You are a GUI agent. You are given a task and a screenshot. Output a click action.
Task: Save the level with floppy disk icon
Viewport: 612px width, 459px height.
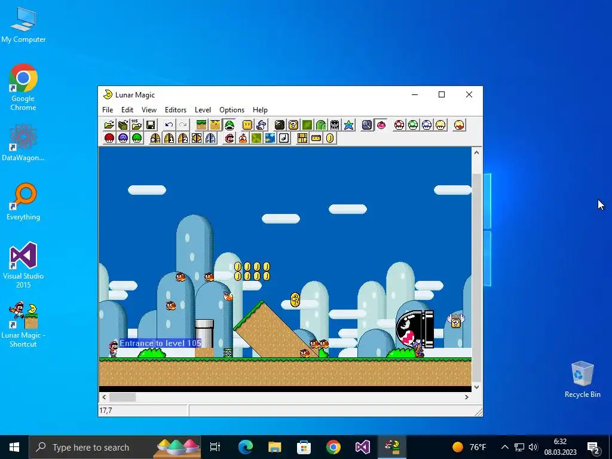[x=151, y=125]
